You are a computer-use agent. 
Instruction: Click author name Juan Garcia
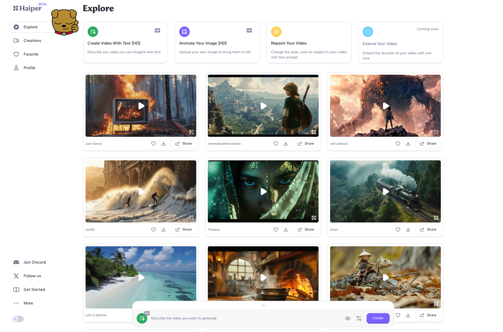click(93, 144)
